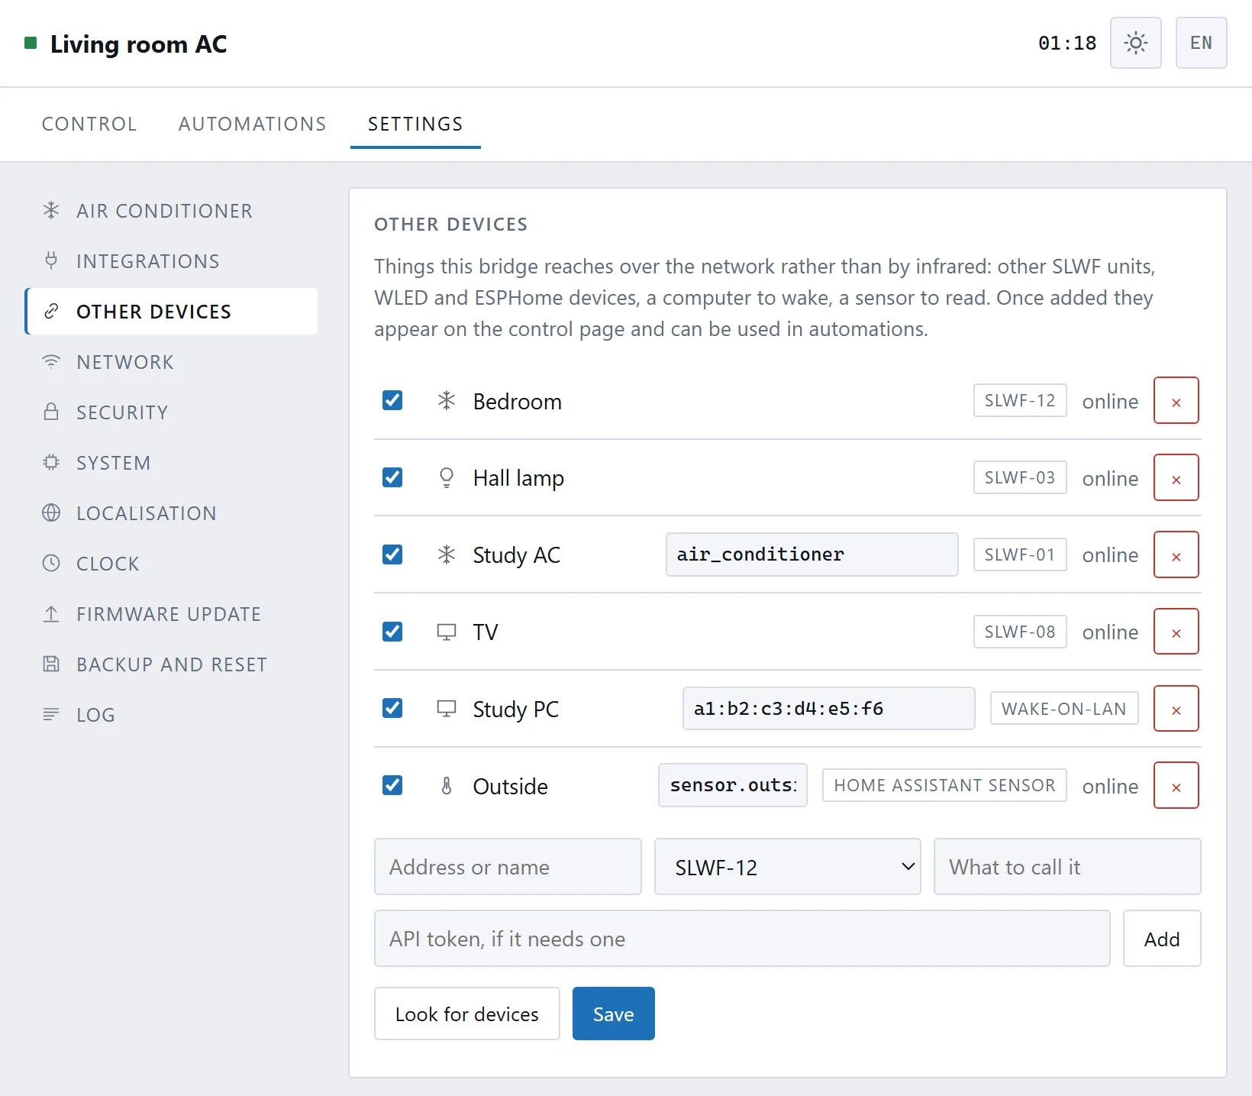Open the SLWF-12 device type dropdown
The image size is (1252, 1096).
point(787,867)
